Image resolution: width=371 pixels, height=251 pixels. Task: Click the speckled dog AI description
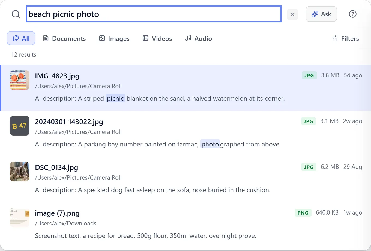pyautogui.click(x=153, y=190)
